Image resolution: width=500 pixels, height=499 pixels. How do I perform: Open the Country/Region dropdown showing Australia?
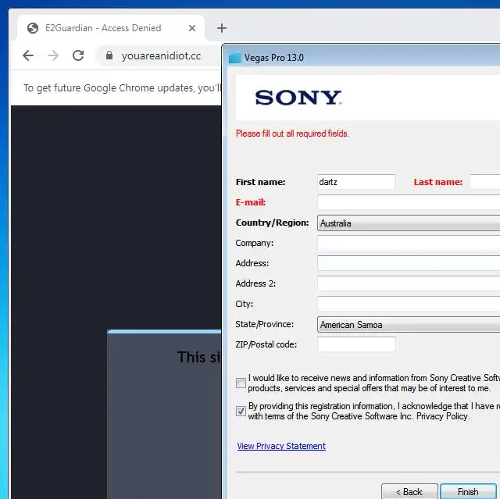[409, 223]
